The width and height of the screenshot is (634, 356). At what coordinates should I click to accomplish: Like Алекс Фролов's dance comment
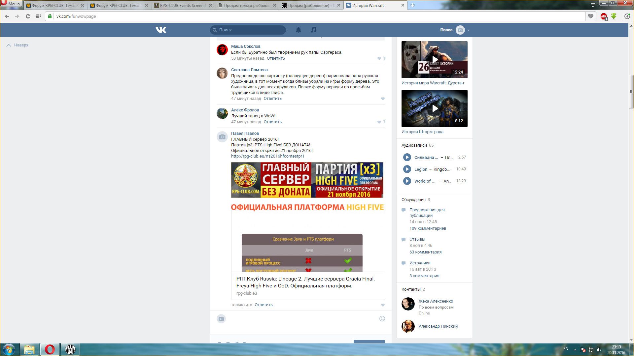point(379,122)
